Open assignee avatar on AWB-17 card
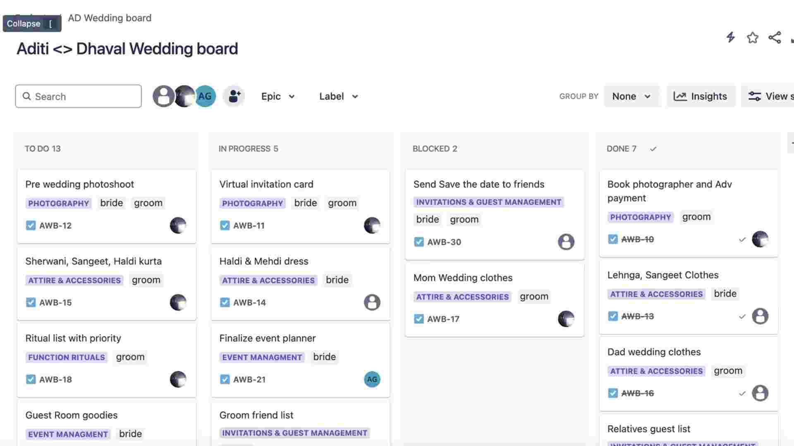 [x=566, y=319]
